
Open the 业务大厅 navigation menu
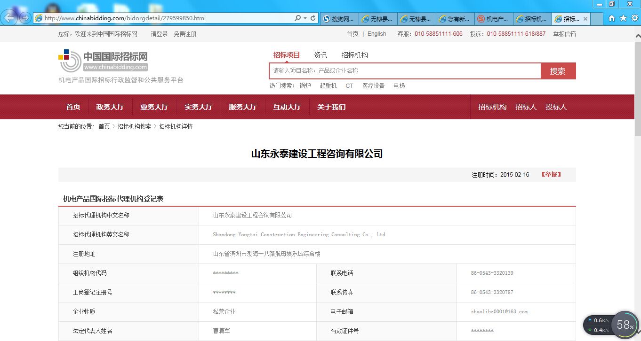pos(154,107)
